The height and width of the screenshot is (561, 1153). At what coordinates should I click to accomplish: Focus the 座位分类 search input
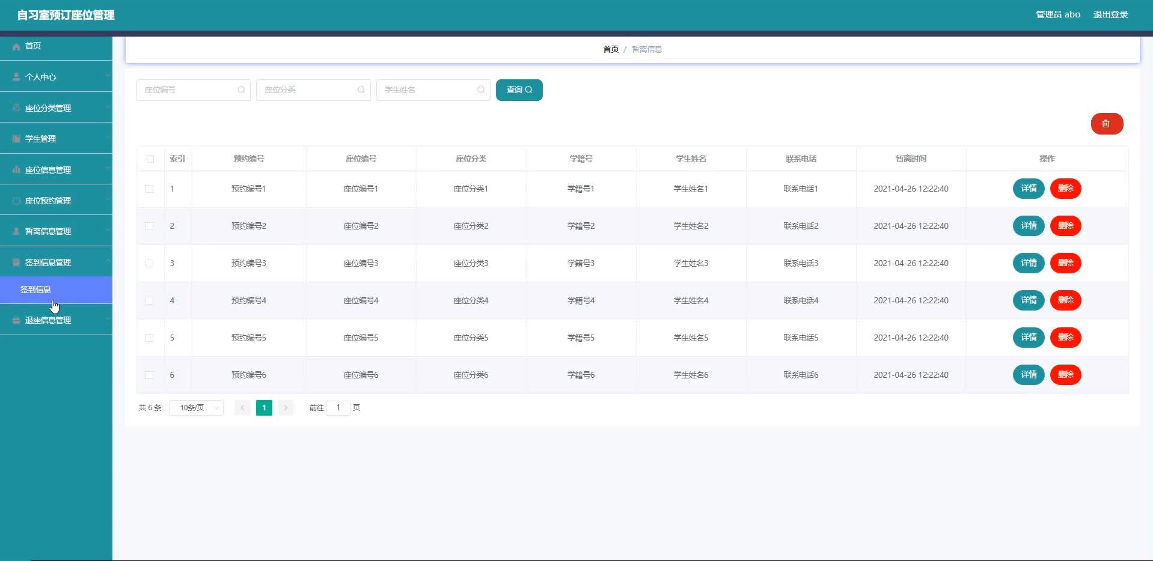(x=313, y=90)
